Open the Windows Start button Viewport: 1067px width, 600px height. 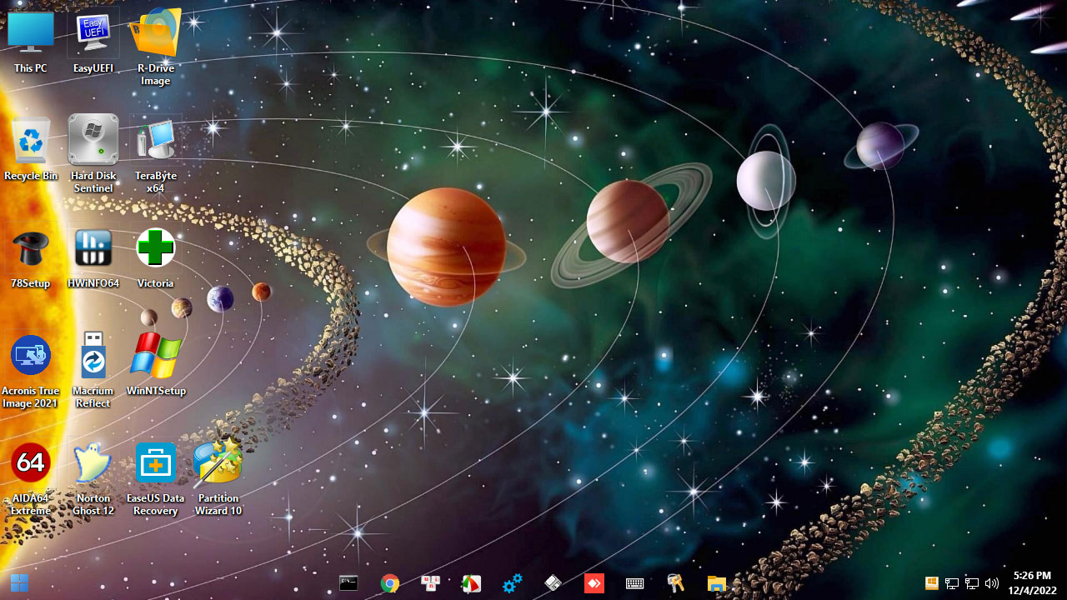[x=19, y=583]
